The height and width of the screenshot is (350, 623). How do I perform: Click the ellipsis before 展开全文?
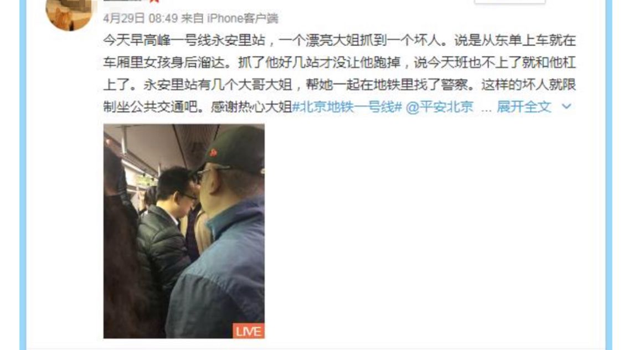[486, 107]
